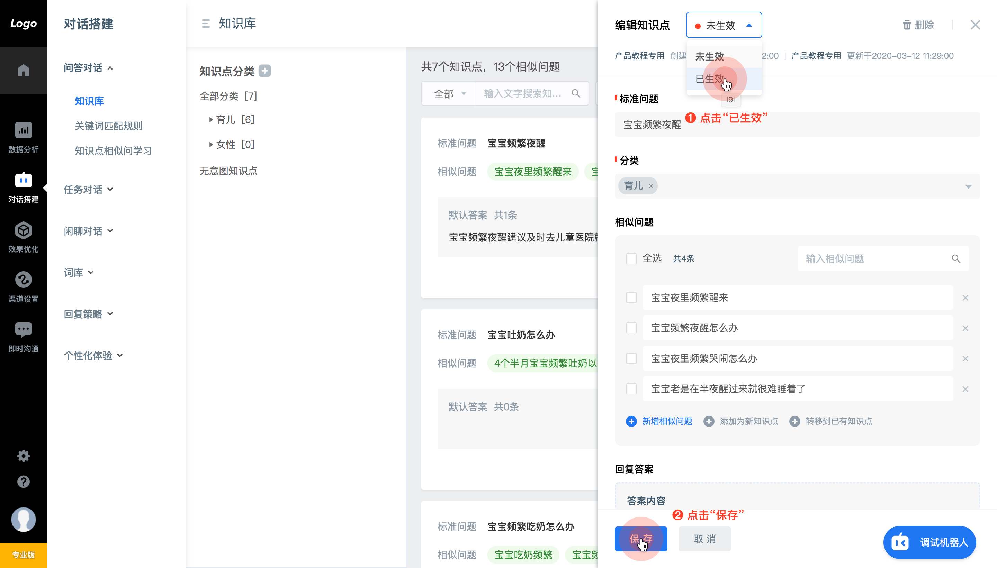Image resolution: width=997 pixels, height=568 pixels.
Task: Click the 输入相似问题 search field
Action: click(883, 259)
